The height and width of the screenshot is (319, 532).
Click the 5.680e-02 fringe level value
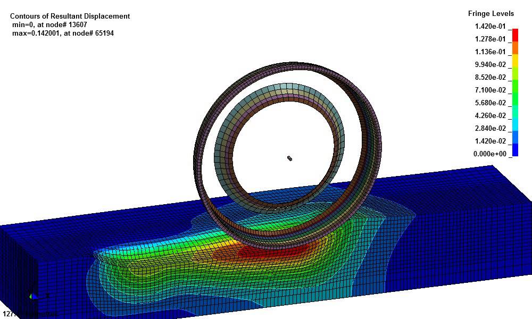(491, 103)
